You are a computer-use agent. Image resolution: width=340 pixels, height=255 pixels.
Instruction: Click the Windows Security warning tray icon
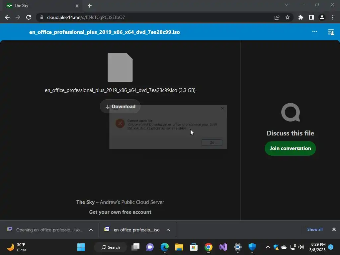click(276, 247)
